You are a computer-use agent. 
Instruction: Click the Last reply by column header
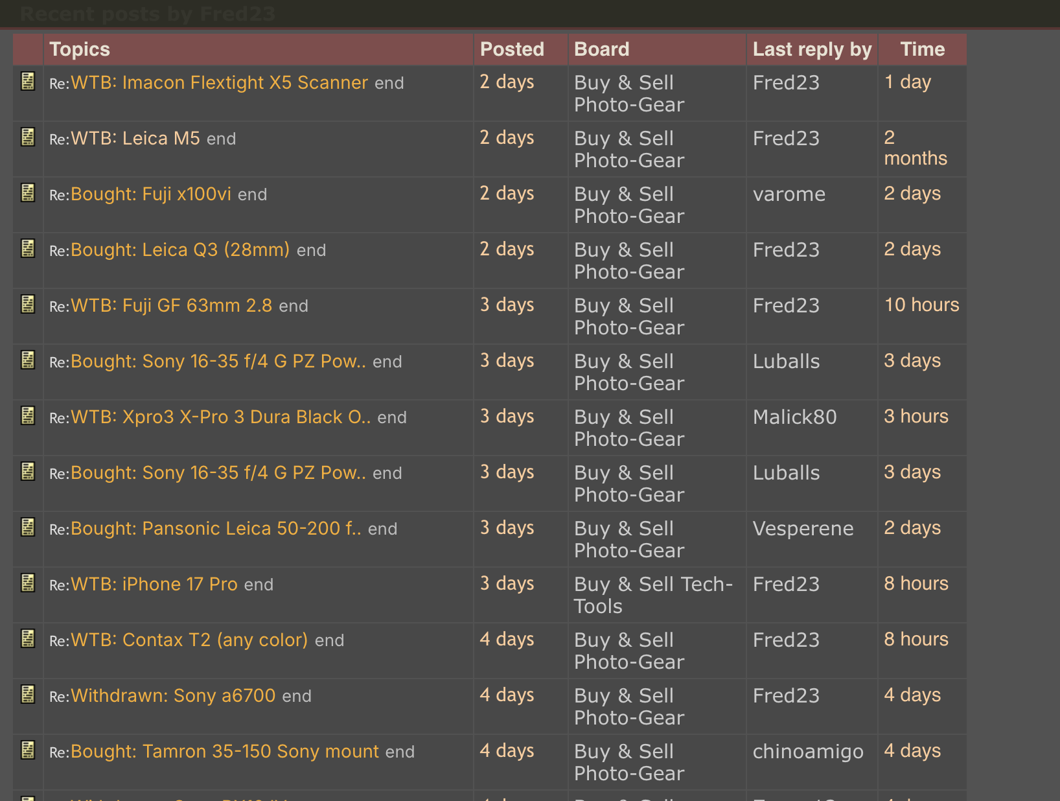click(x=812, y=49)
